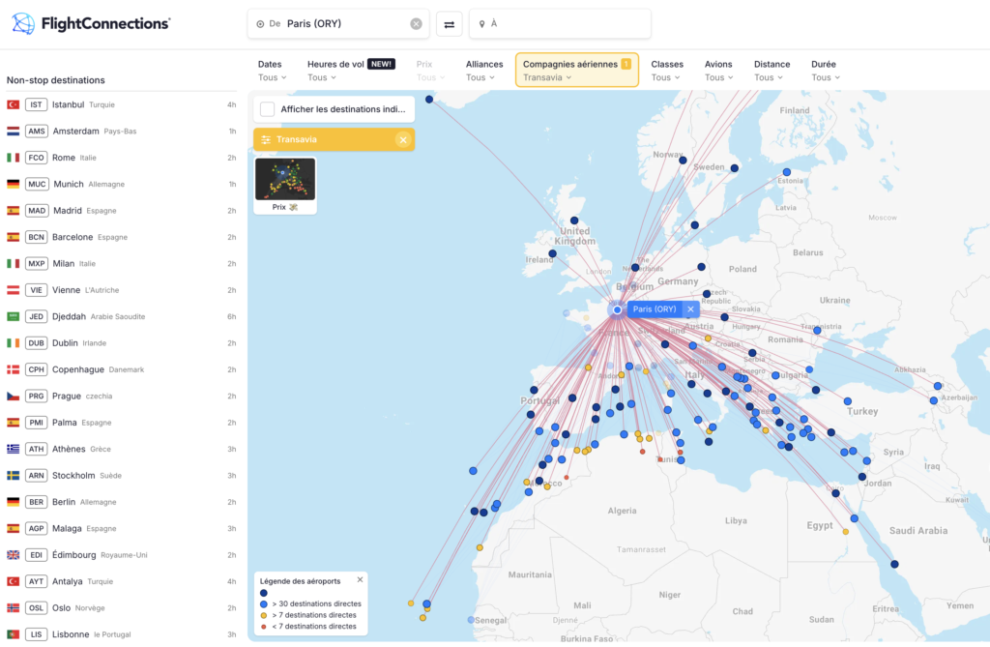Click the Transavia filter sliders icon
This screenshot has height=647, width=990.
click(266, 139)
